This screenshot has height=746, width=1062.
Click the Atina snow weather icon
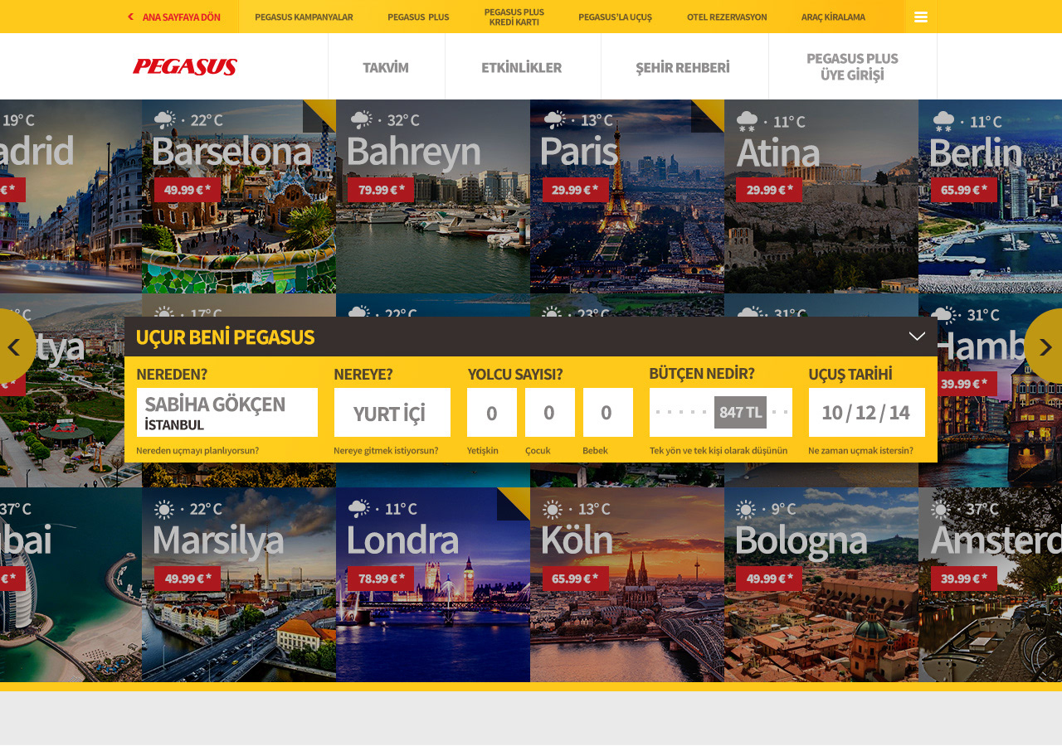click(748, 121)
